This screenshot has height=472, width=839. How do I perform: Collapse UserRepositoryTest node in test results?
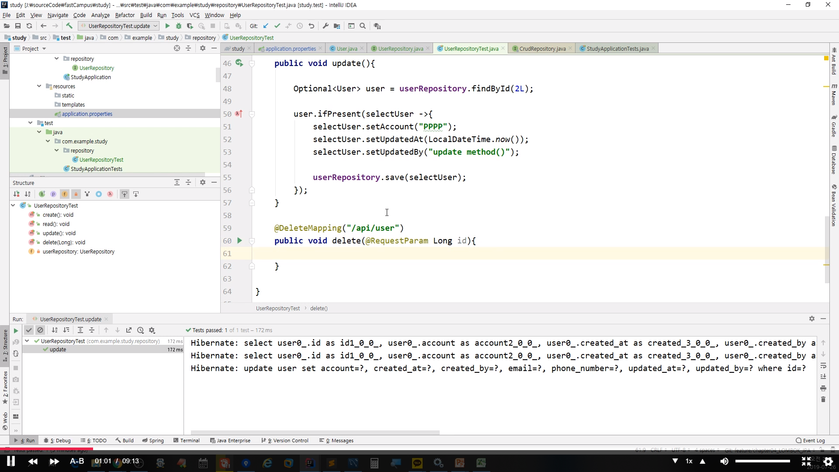point(27,341)
